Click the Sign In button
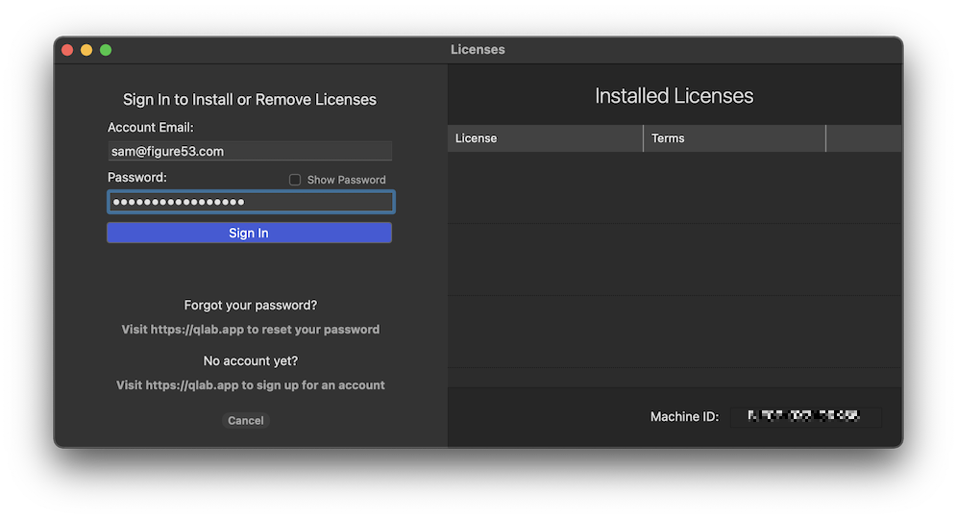Image resolution: width=957 pixels, height=519 pixels. 249,233
